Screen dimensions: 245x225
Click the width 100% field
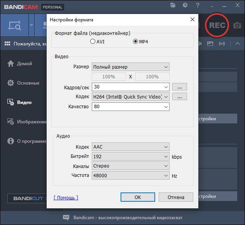(x=109, y=77)
